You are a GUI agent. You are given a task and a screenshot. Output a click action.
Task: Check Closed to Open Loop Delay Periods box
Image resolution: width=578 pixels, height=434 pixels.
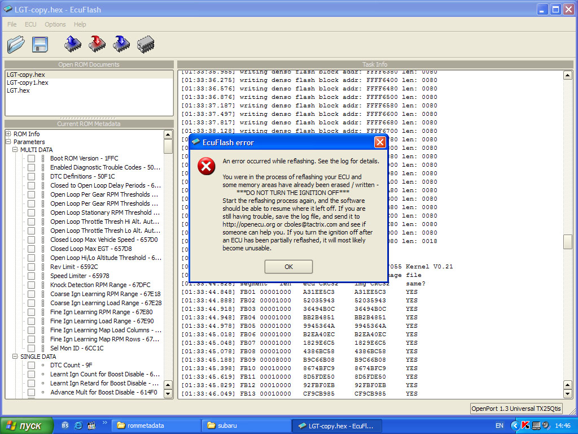32,185
